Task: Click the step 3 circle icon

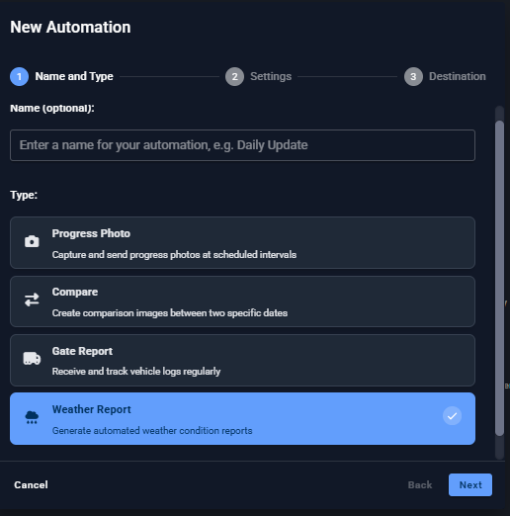Action: pyautogui.click(x=413, y=77)
